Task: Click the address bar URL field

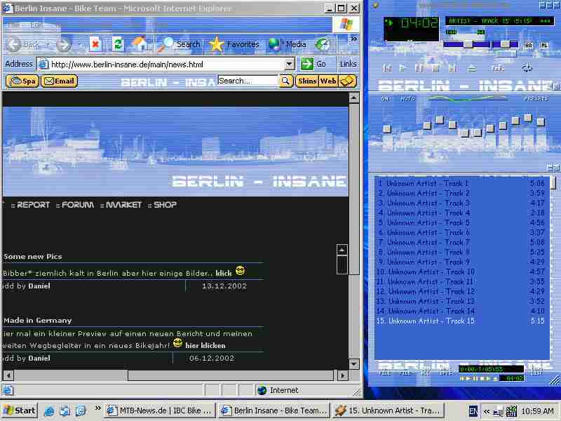Action: pyautogui.click(x=167, y=65)
